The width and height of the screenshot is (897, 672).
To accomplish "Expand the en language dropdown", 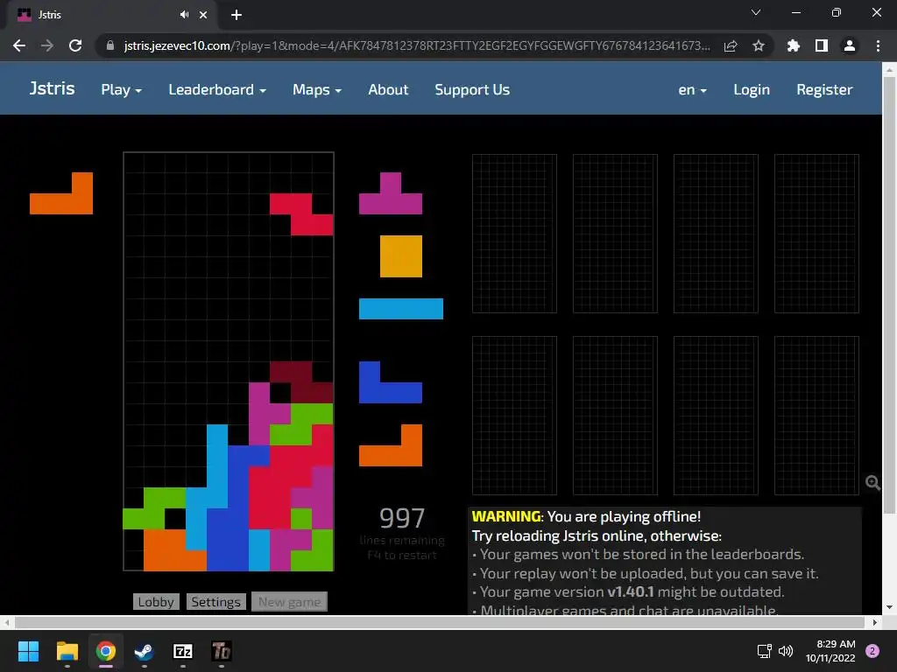I will tap(692, 90).
